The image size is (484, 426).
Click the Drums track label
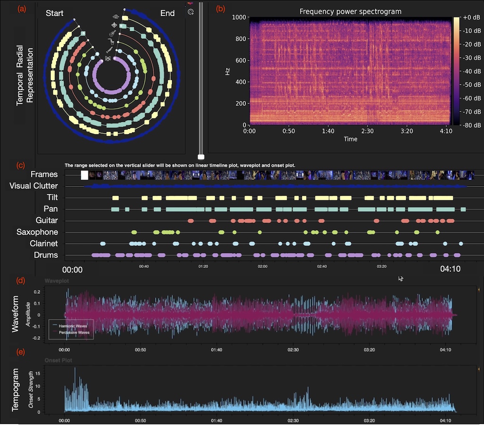pos(46,255)
